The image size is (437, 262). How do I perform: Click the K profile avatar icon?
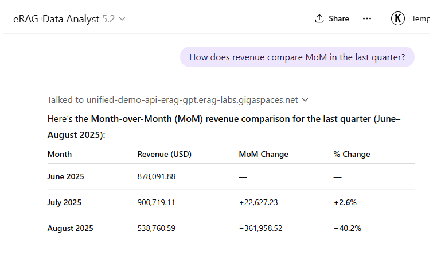tap(398, 18)
